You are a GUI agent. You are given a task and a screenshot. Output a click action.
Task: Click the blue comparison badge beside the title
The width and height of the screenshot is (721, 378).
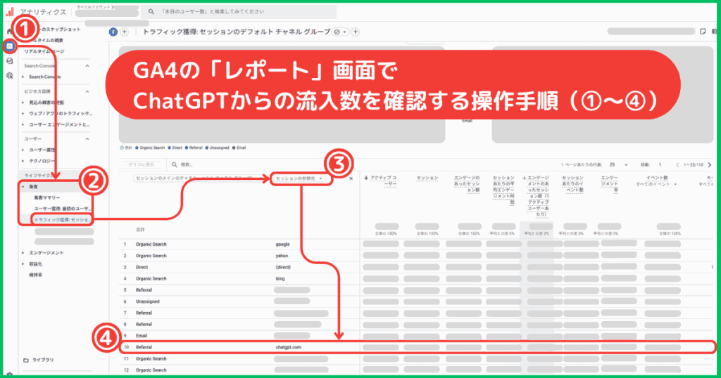coord(113,32)
